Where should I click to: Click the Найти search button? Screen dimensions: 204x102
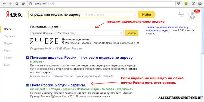pyautogui.click(x=147, y=15)
